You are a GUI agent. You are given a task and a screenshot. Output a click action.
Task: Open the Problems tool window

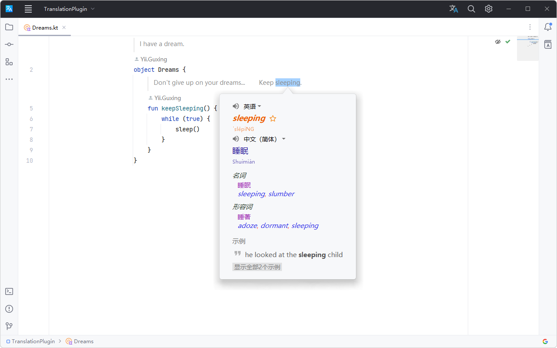click(9, 308)
